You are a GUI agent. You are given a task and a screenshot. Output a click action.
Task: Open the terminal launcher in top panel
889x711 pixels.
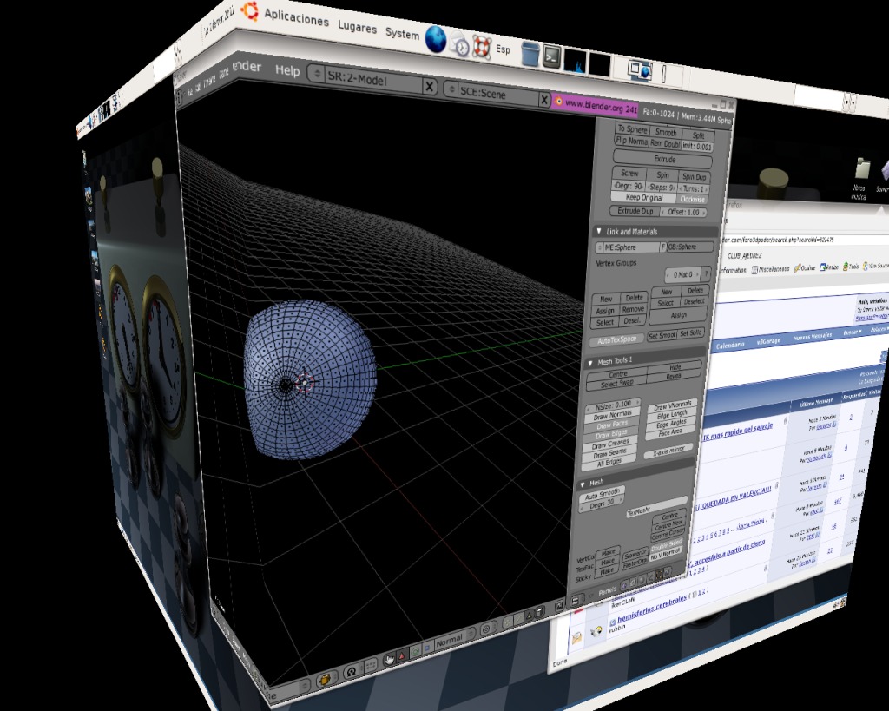tap(552, 56)
